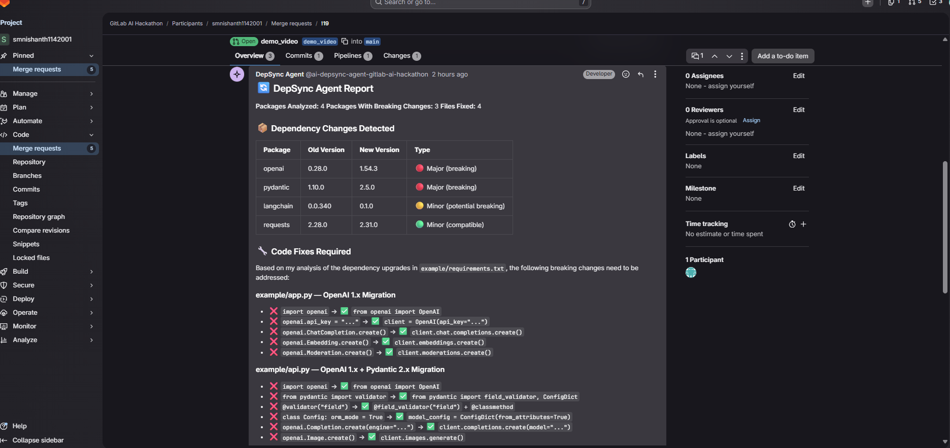Click Add a to-do item button

pyautogui.click(x=783, y=56)
